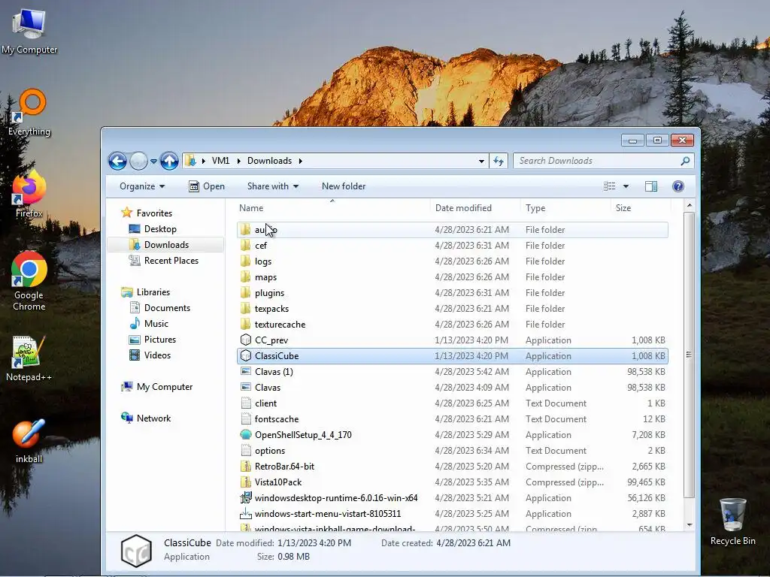This screenshot has height=577, width=770.
Task: Expand breadcrumb arrow after Downloads
Action: 300,161
